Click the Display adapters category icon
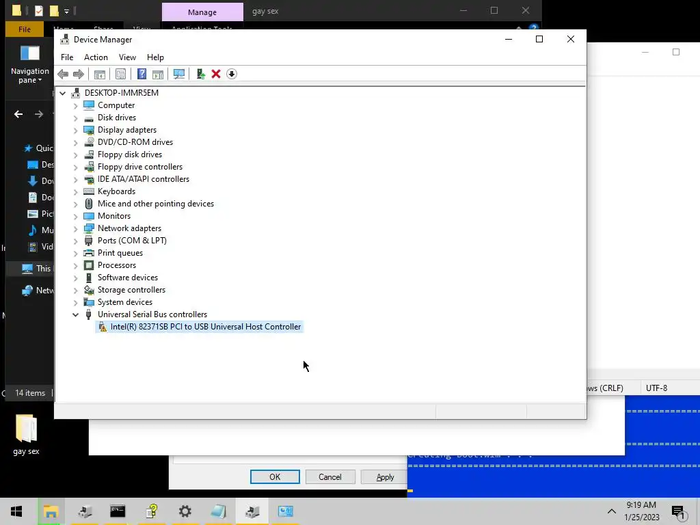 pos(89,130)
